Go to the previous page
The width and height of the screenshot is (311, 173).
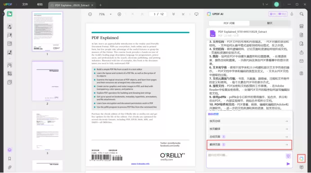(142, 14)
